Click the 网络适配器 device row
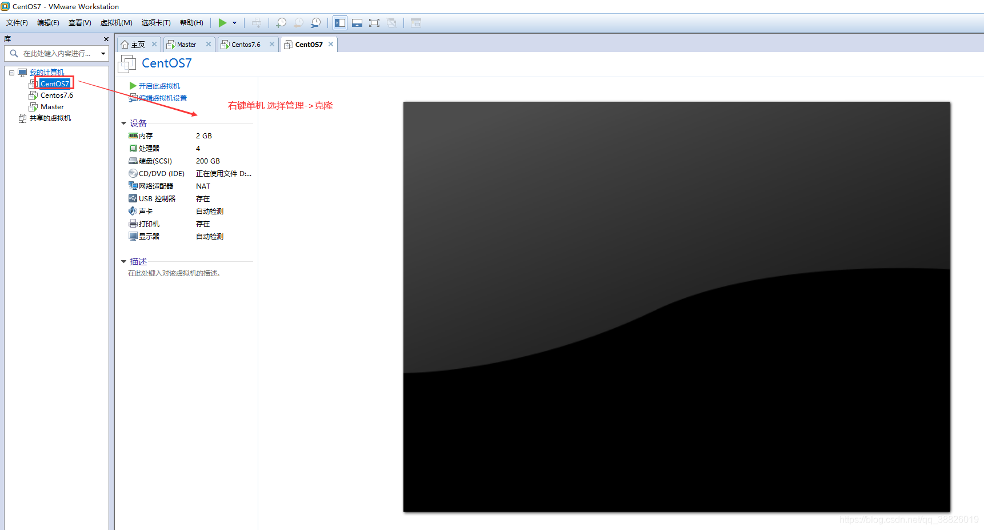 point(190,186)
